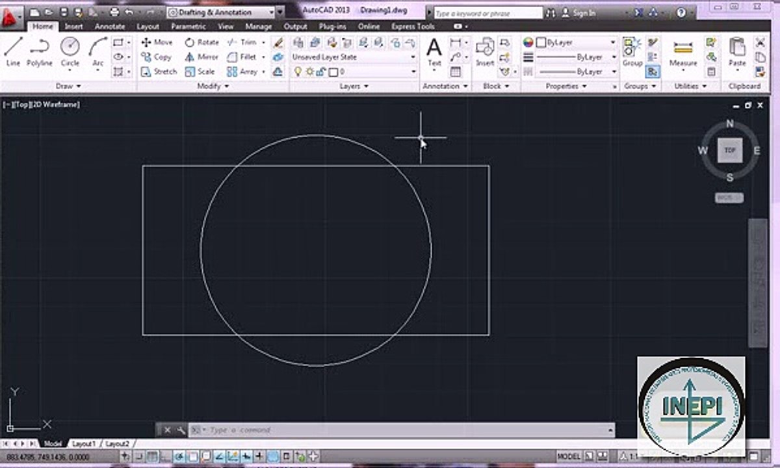Click the command line customize wrench icon
Image resolution: width=780 pixels, height=468 pixels.
(181, 430)
